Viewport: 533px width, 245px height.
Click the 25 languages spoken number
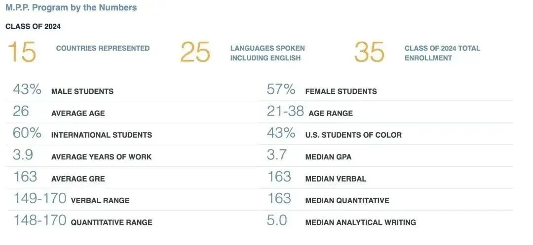(x=195, y=52)
